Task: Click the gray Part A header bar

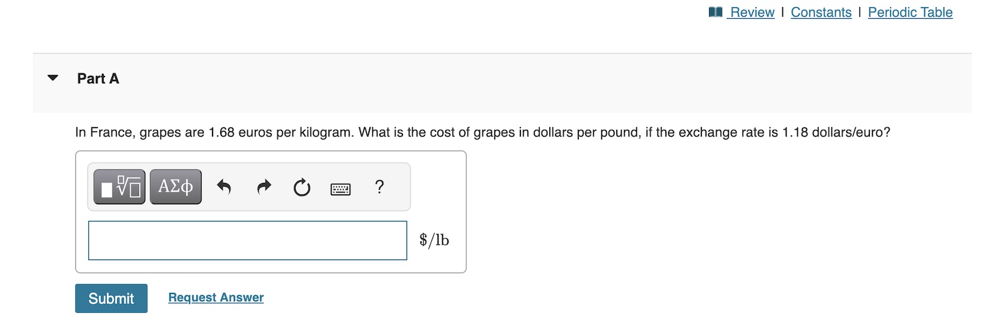Action: pyautogui.click(x=502, y=82)
